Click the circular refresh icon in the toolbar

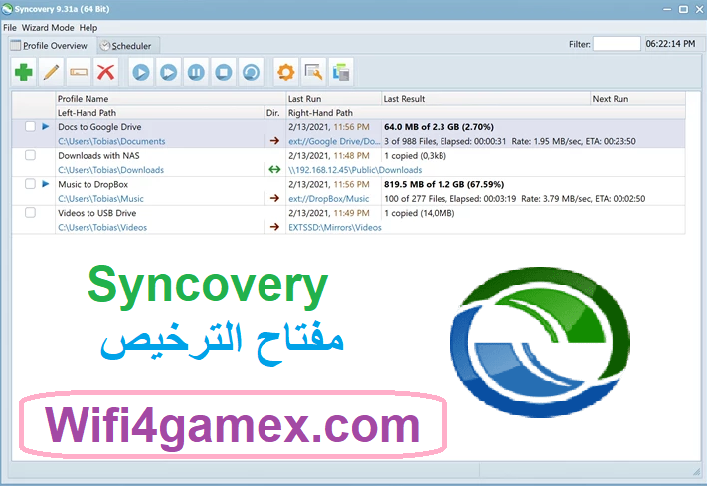pyautogui.click(x=252, y=72)
